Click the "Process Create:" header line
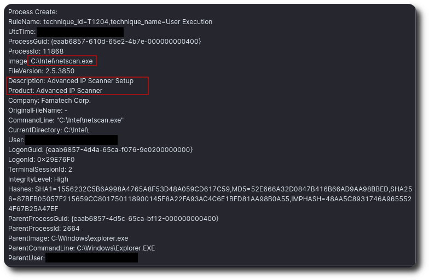Viewport: 429px width, 280px height. coord(33,12)
